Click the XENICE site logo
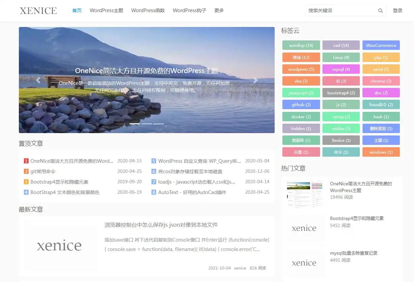414x282 pixels. coord(38,10)
